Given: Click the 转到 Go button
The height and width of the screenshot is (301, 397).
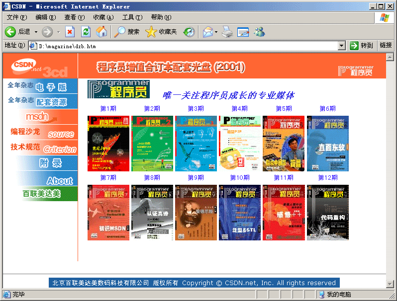Looking at the screenshot, I should (x=362, y=46).
